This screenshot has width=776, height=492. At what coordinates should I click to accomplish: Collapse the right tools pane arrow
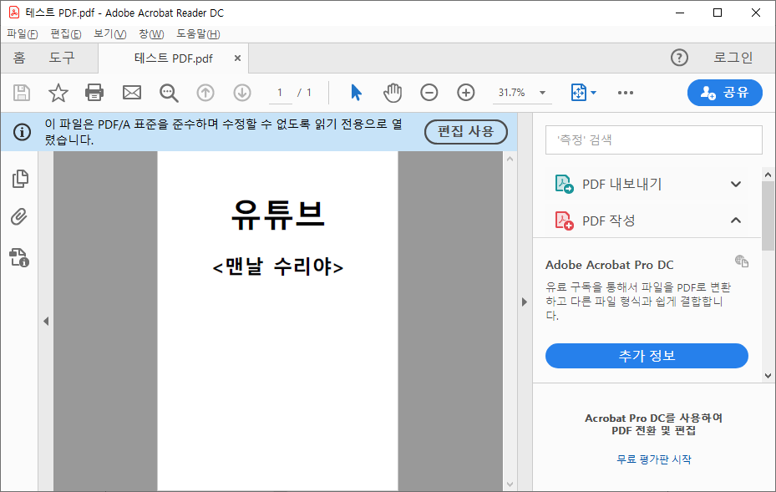point(525,302)
